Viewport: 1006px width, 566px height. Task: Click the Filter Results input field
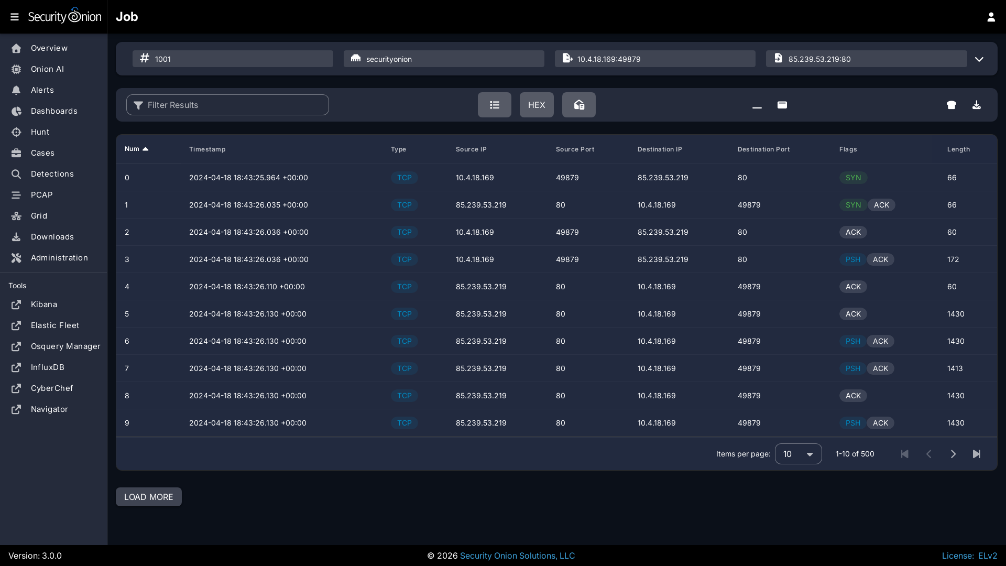[227, 105]
